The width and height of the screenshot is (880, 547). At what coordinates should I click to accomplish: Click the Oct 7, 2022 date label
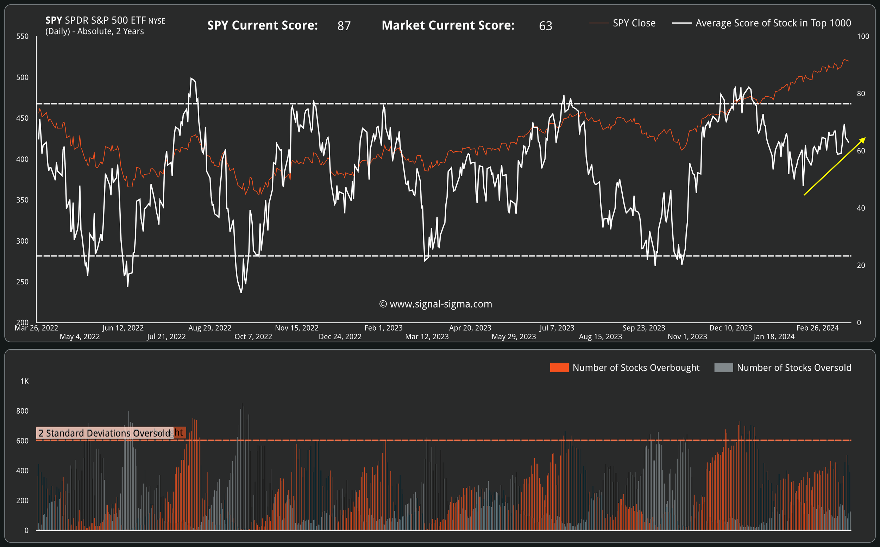coord(253,337)
